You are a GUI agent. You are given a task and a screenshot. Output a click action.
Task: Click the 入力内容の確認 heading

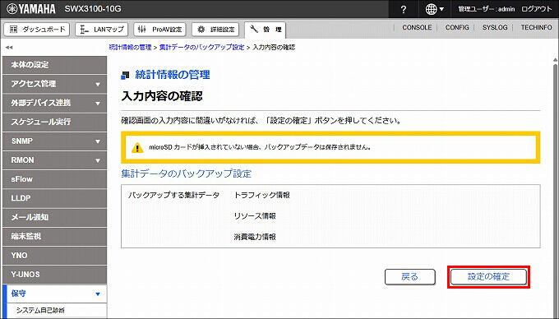(x=162, y=96)
